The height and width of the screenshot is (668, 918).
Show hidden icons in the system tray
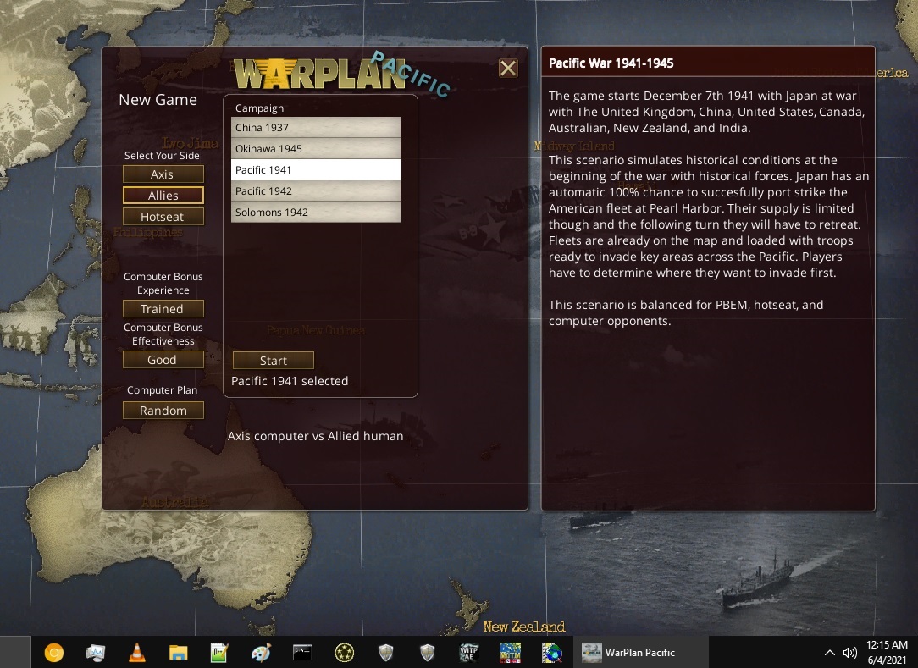click(830, 652)
